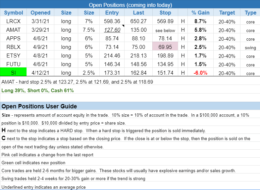Click the 148.56 last price

tap(138, 64)
